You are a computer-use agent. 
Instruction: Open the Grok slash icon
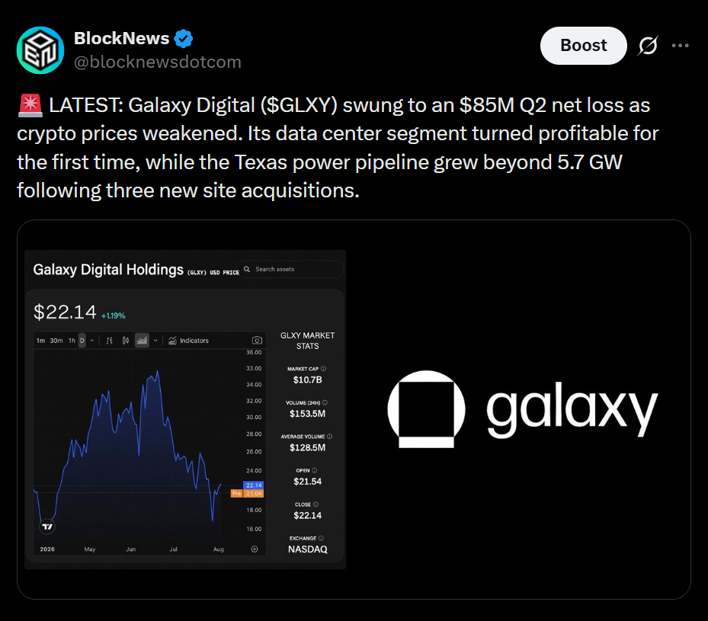point(648,46)
